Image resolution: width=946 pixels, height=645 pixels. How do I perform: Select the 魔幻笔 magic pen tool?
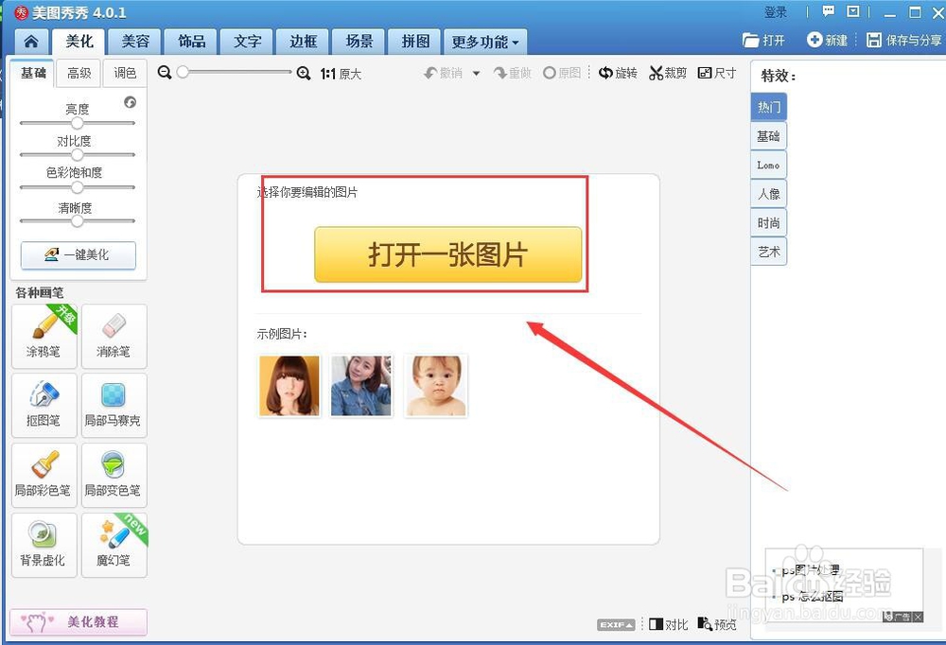point(114,544)
